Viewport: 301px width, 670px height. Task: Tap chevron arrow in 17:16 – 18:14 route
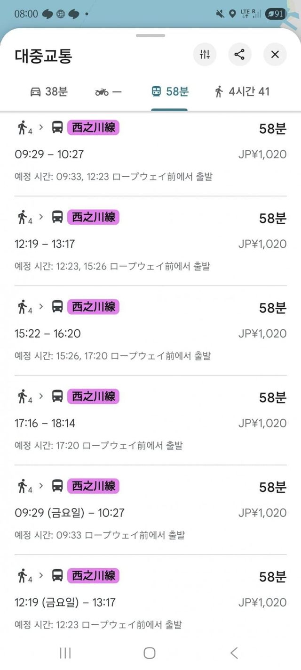[41, 395]
